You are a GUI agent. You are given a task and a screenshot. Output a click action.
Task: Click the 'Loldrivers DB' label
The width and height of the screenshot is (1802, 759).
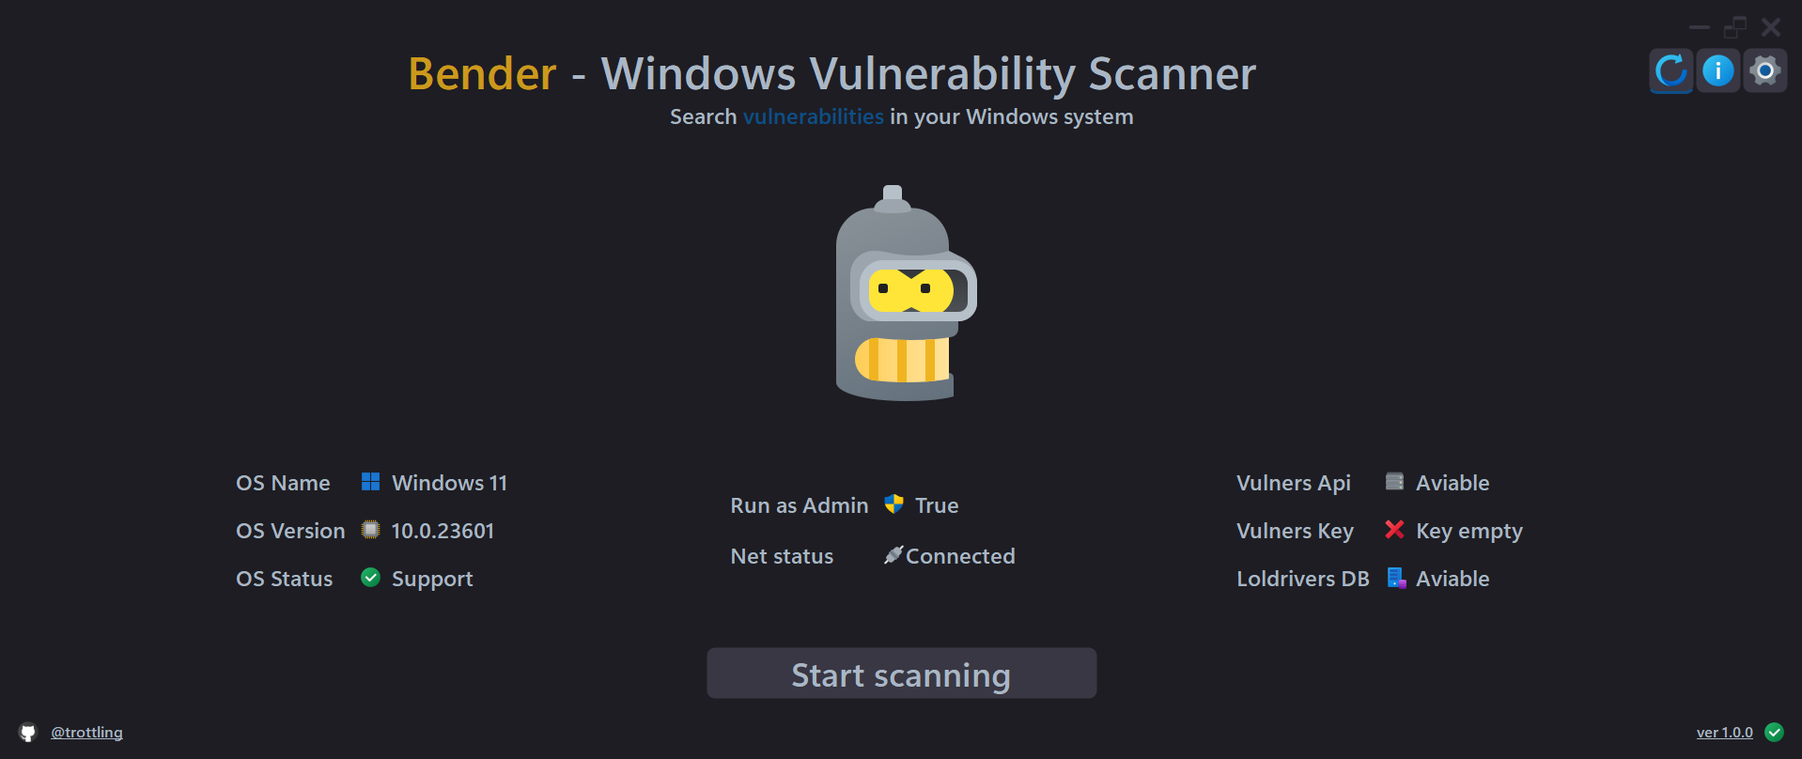pyautogui.click(x=1303, y=579)
